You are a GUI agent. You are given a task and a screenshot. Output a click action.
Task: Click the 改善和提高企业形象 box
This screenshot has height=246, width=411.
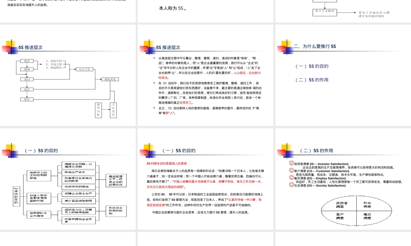coord(79,220)
